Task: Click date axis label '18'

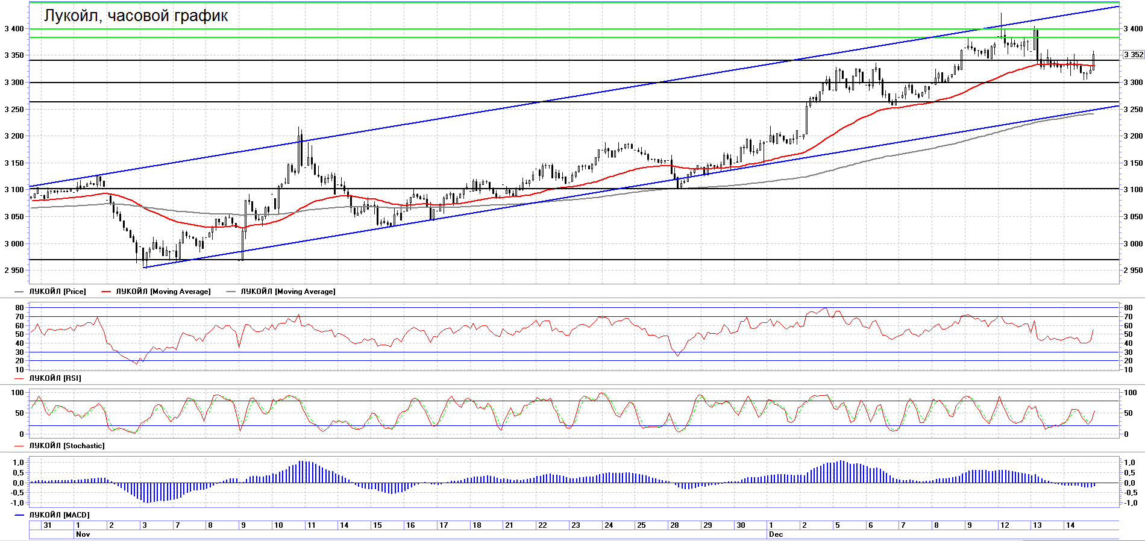Action: [x=477, y=525]
